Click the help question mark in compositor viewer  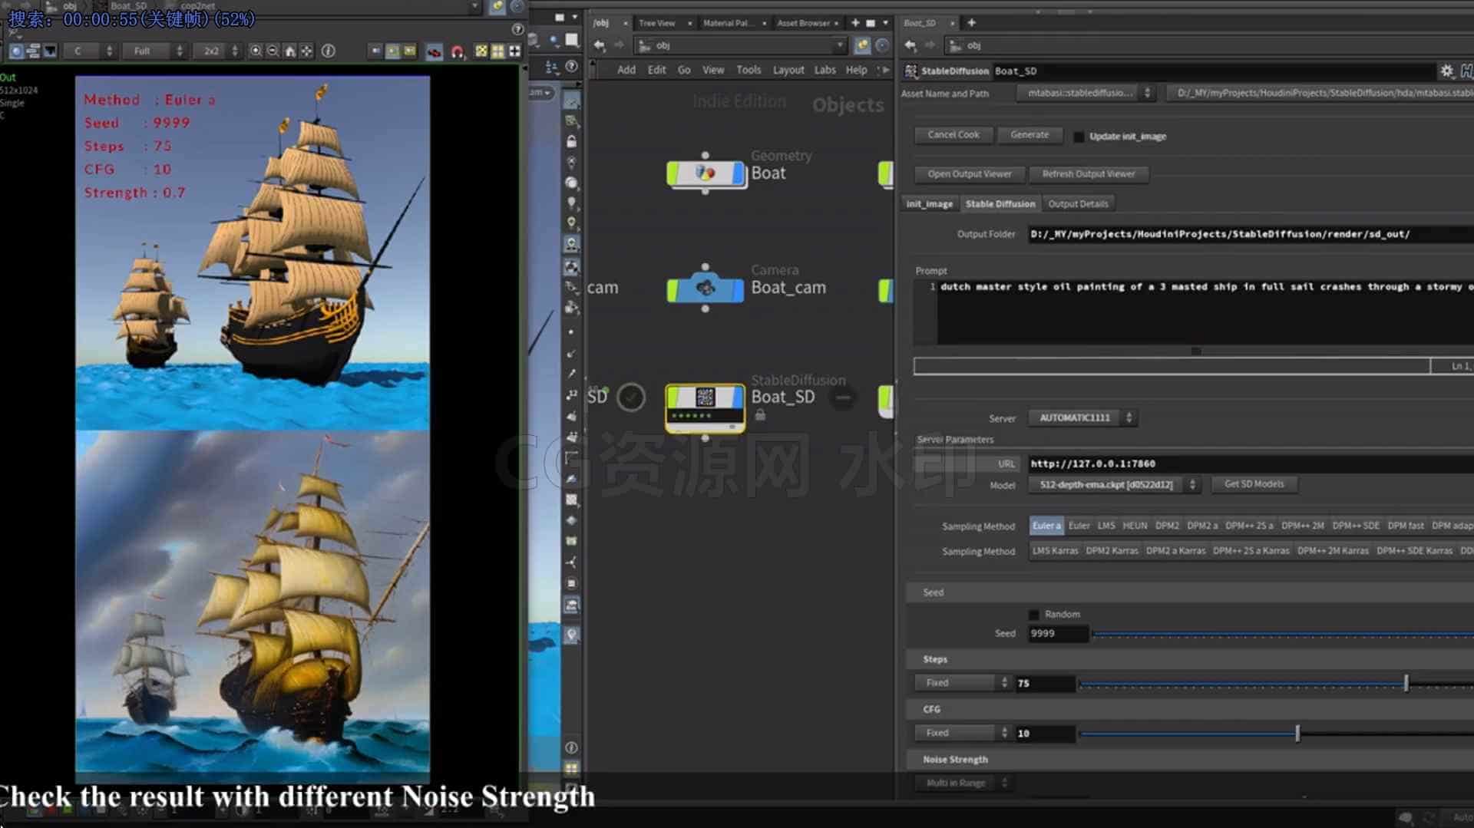click(517, 29)
